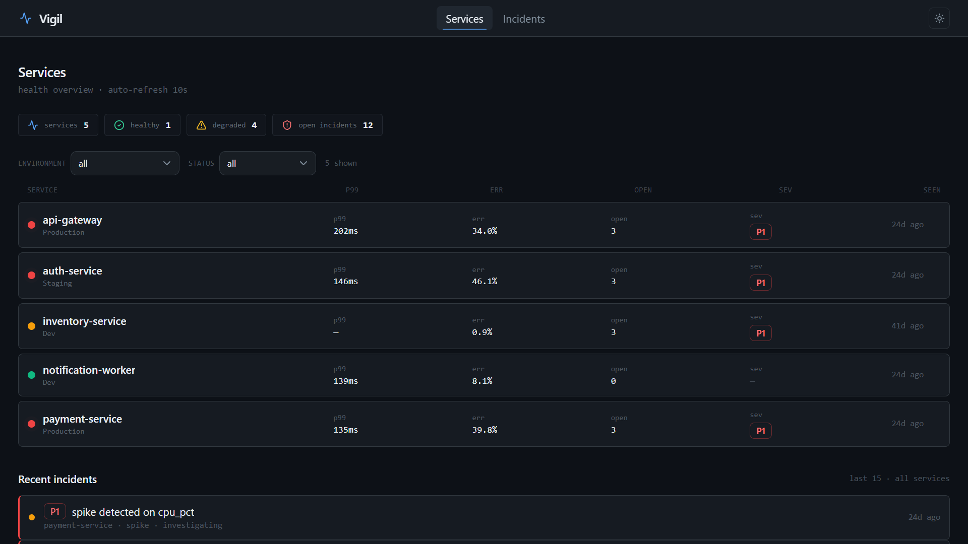Click the 34.0% error rate value

click(x=485, y=231)
